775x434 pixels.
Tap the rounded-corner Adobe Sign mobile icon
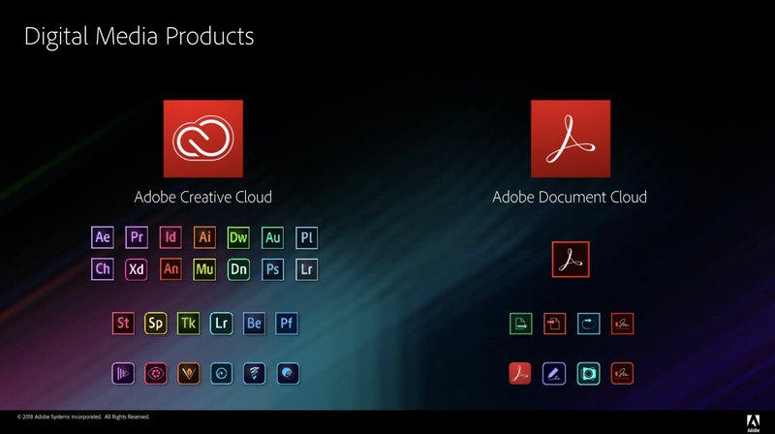[x=622, y=373]
